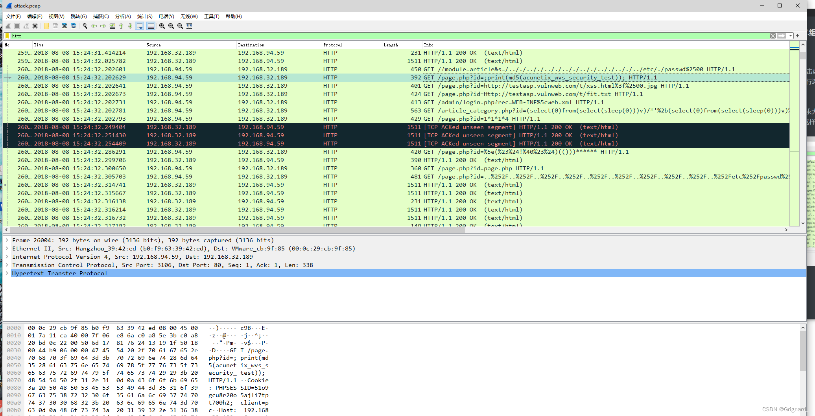Open the 无线(W) menu
The image size is (815, 416).
click(189, 17)
